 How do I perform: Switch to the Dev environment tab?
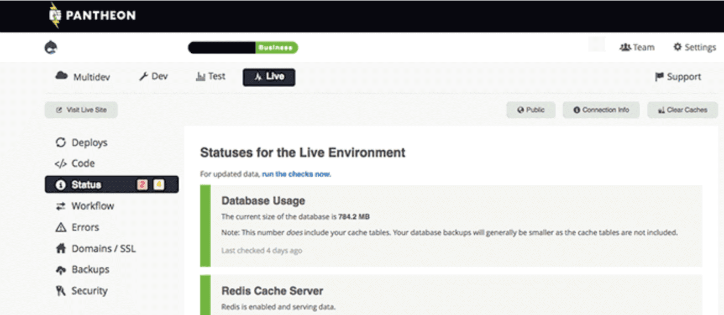[153, 77]
